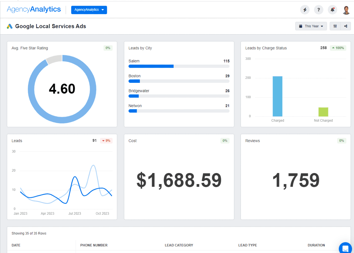
Task: Click the AgencyAnalytics logo link
Action: coord(34,9)
